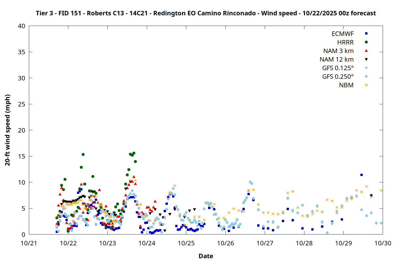Click the "Date" x-axis label
The height and width of the screenshot is (262, 394).
pyautogui.click(x=206, y=256)
